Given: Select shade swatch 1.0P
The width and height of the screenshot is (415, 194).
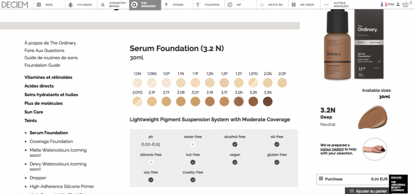Looking at the screenshot, I should 166,83.
